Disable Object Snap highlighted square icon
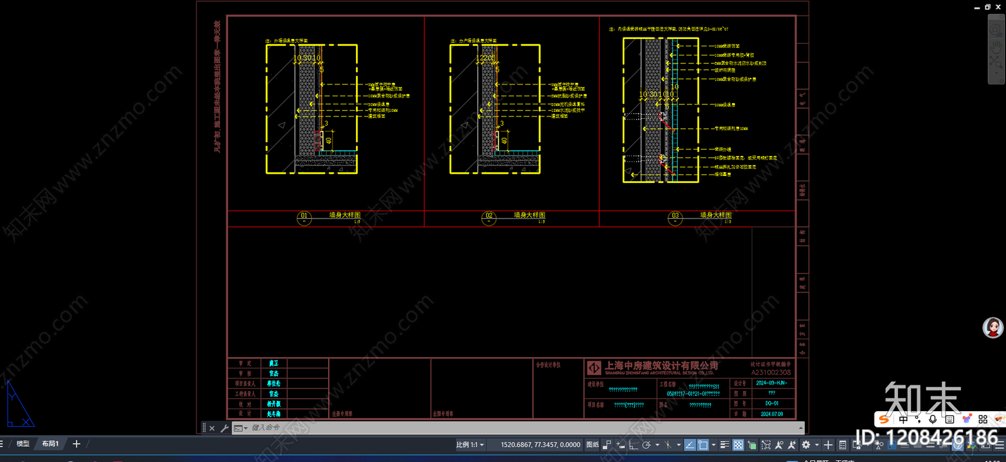Viewport: 1006px width, 462px height. [x=703, y=444]
